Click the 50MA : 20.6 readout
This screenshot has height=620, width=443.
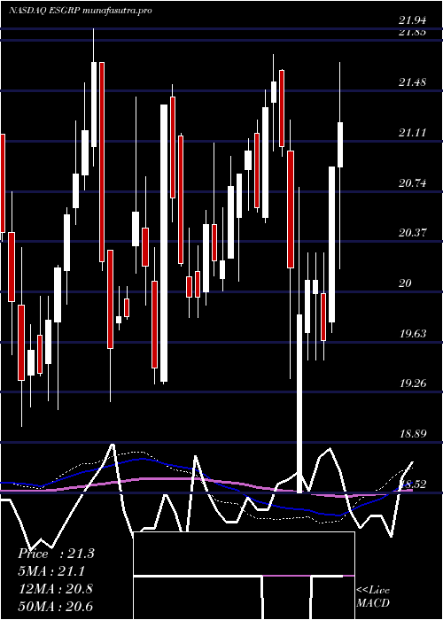pos(56,606)
